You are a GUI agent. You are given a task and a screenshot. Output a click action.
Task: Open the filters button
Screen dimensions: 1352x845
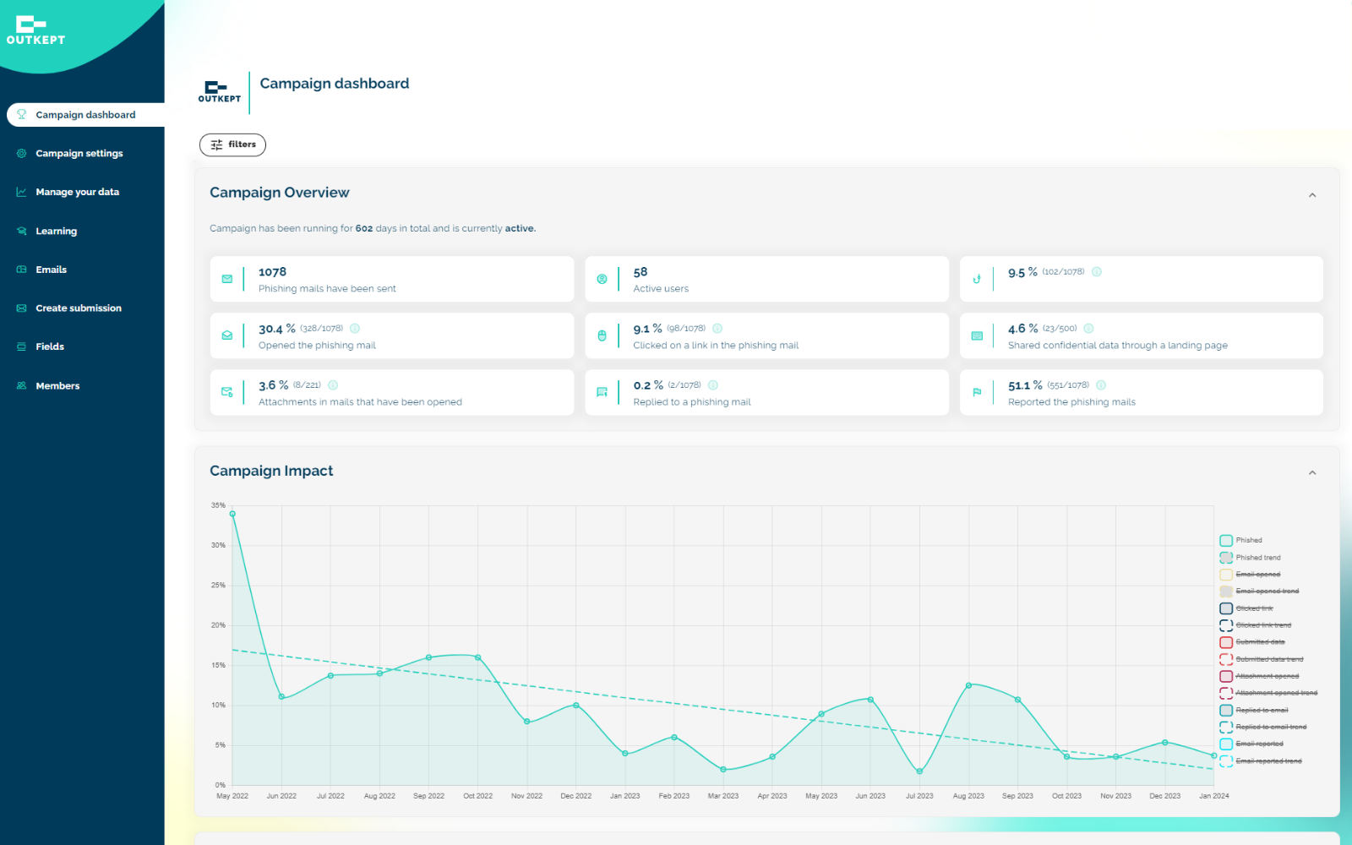232,144
